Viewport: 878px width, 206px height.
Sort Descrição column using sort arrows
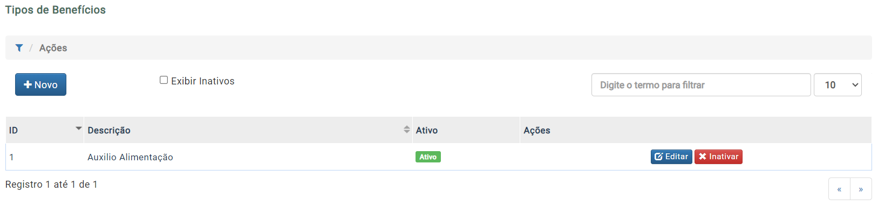(407, 130)
